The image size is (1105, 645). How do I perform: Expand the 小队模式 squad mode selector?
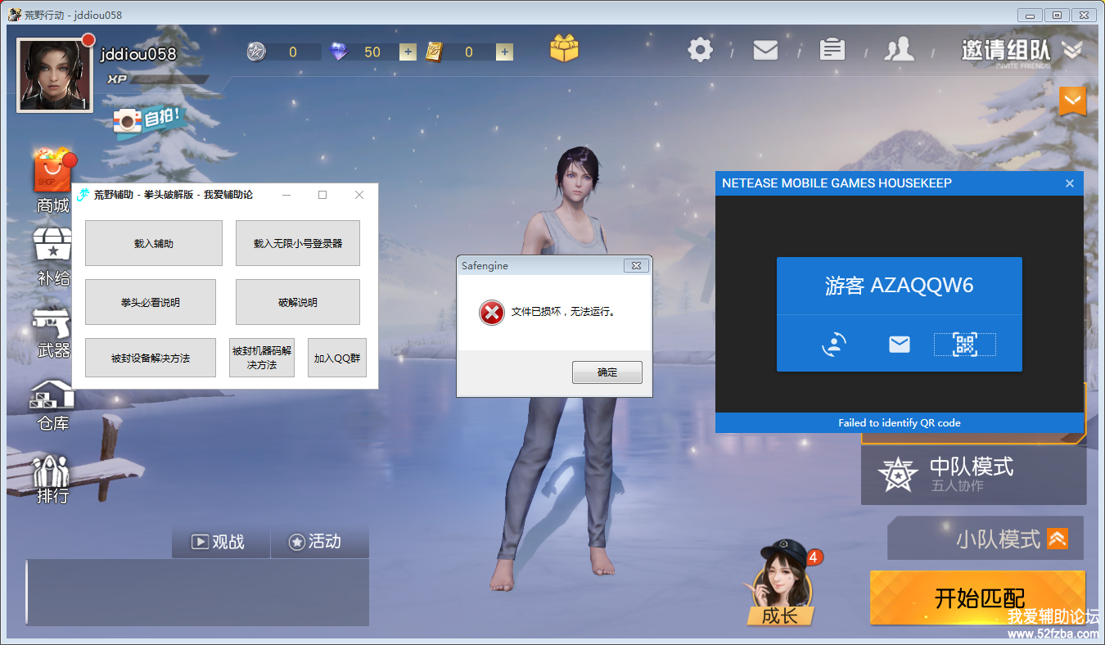(x=1058, y=539)
